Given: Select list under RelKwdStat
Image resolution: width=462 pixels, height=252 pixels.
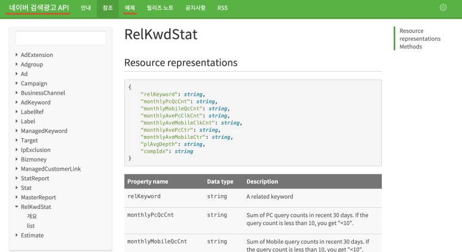Looking at the screenshot, I should 30,226.
